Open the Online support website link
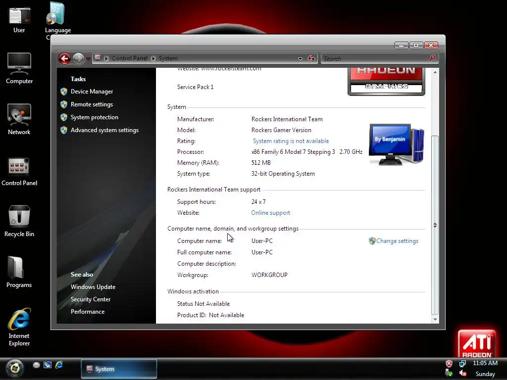Screen dimensions: 507x380 271,213
